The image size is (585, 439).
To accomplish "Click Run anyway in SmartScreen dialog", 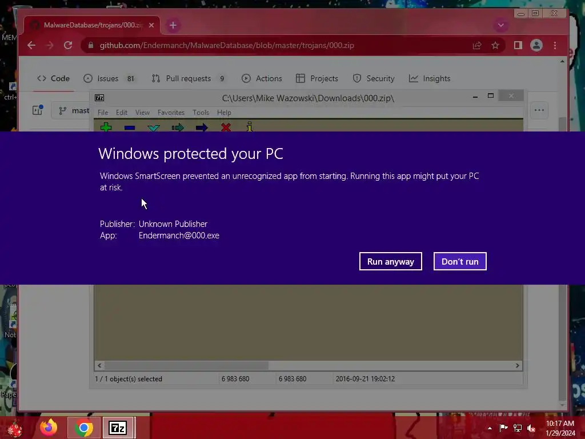I will tap(390, 261).
